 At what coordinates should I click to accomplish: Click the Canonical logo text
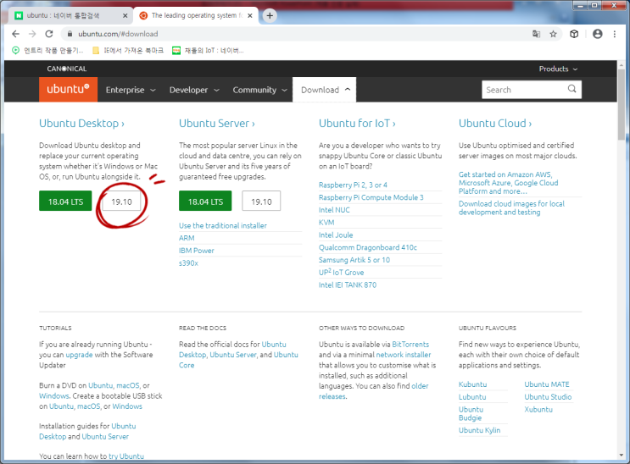click(x=67, y=69)
